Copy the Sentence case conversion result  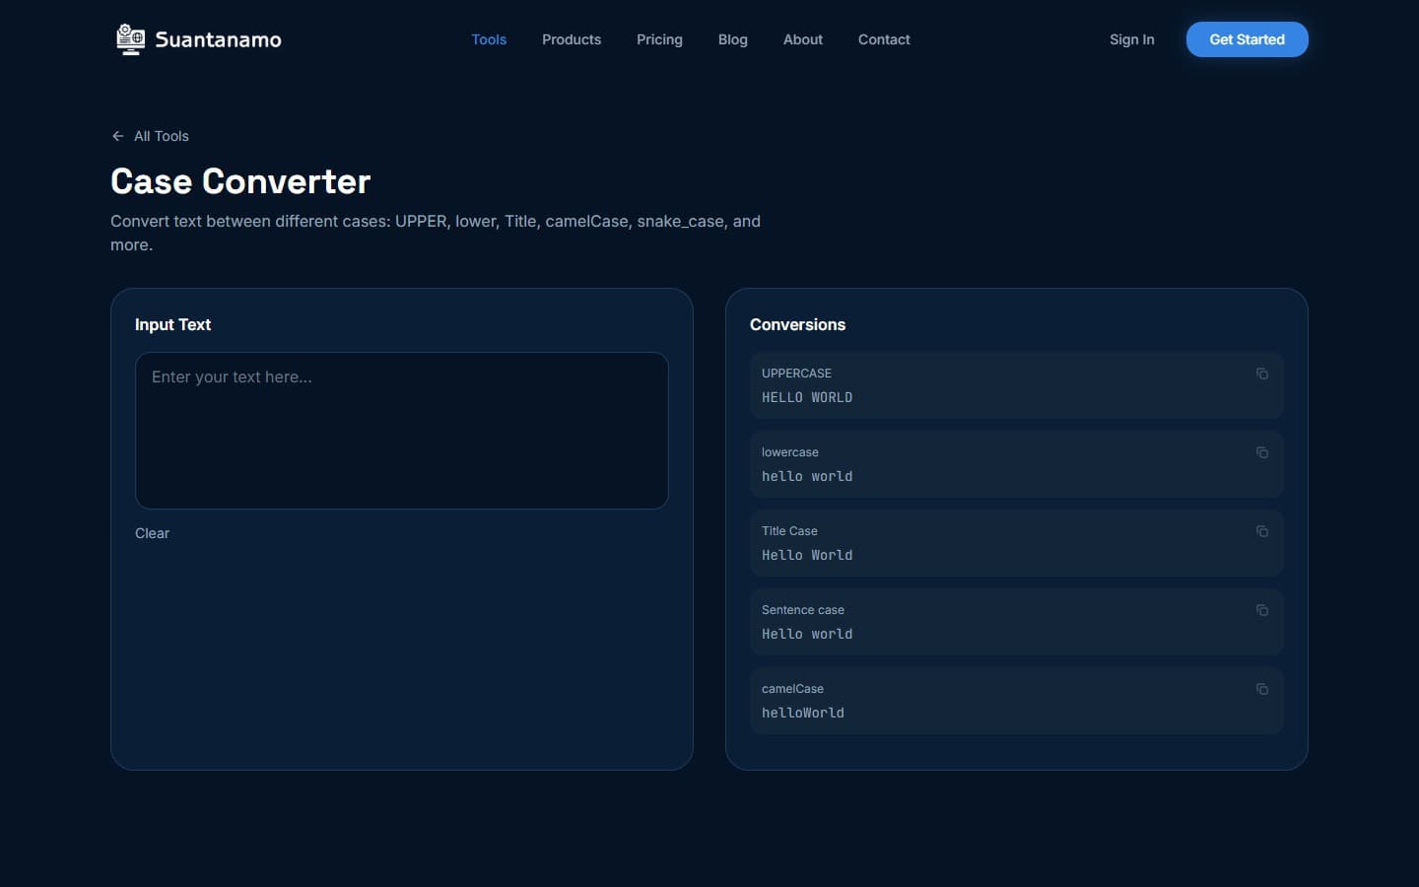(x=1262, y=610)
